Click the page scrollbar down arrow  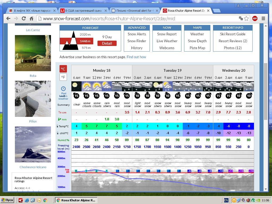click(x=266, y=189)
